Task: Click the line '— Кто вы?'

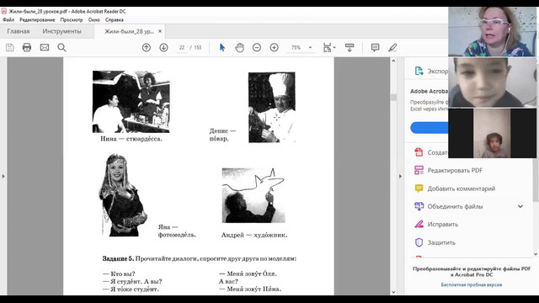Action: (x=119, y=274)
